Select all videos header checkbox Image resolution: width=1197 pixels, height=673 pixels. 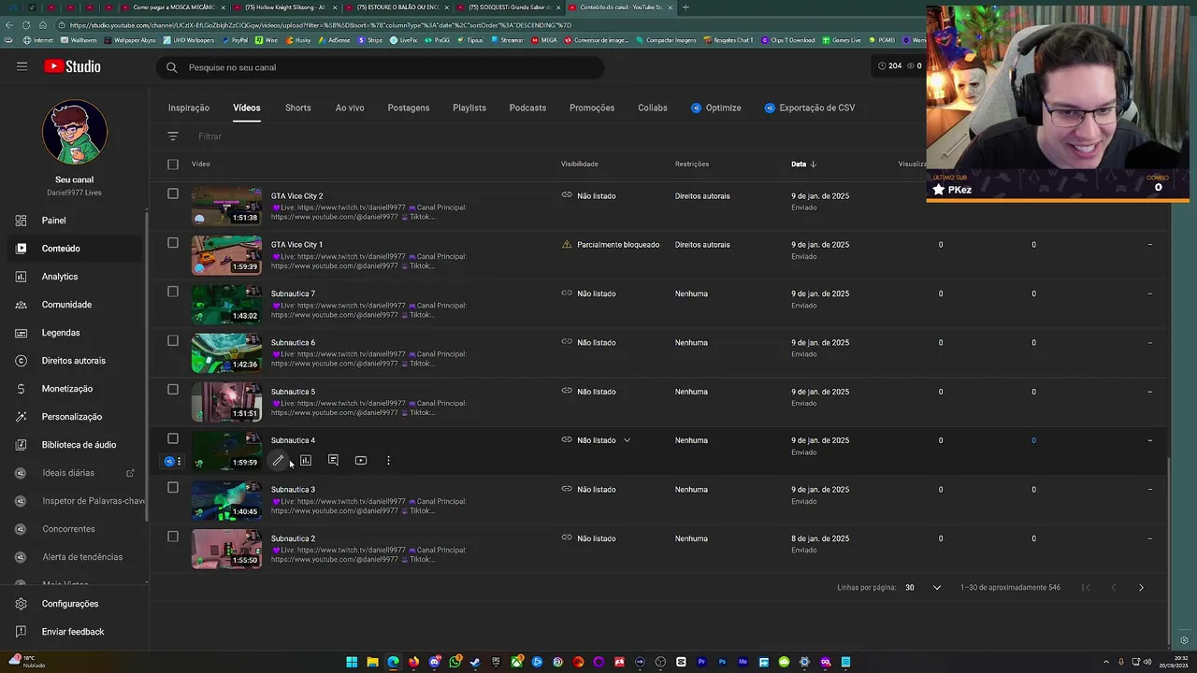(x=173, y=165)
